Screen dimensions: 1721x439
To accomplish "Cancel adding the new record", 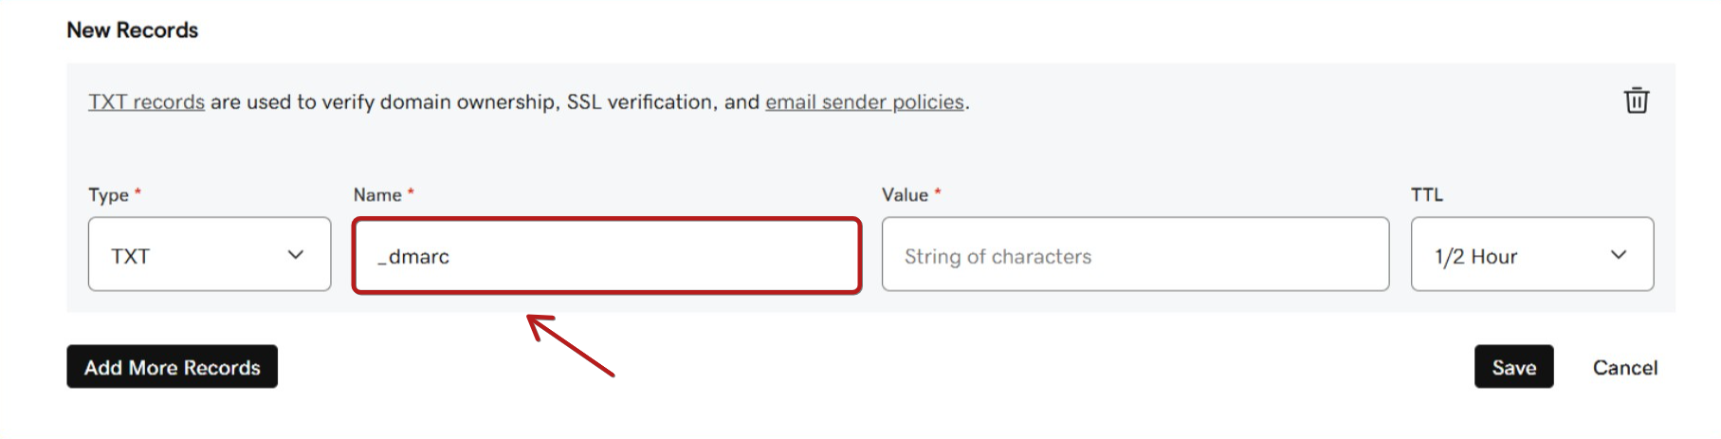I will [1624, 368].
